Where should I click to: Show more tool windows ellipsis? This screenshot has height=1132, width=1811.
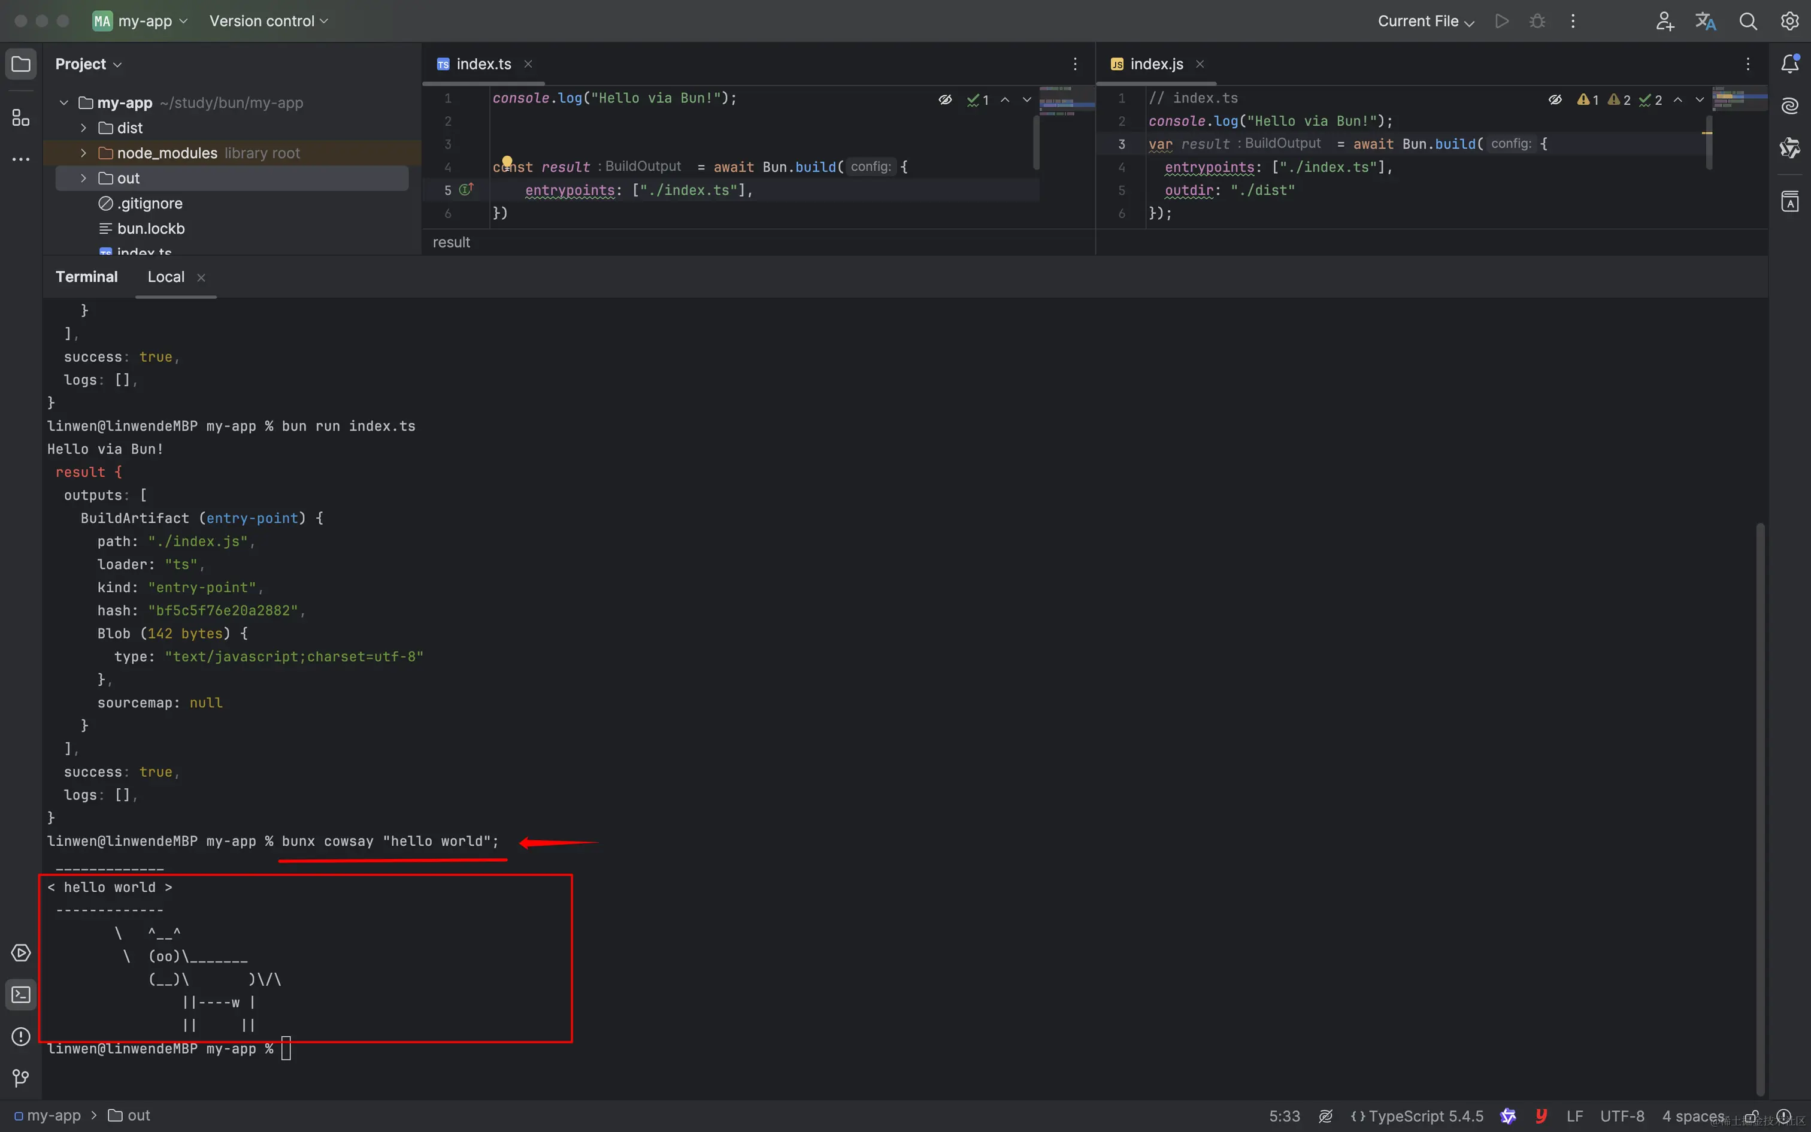[21, 159]
